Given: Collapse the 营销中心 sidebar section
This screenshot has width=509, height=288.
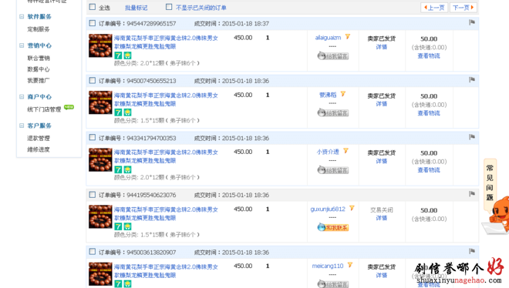Looking at the screenshot, I should click(22, 45).
